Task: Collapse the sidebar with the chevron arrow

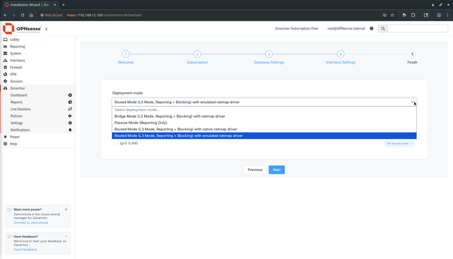Action: coord(46,29)
